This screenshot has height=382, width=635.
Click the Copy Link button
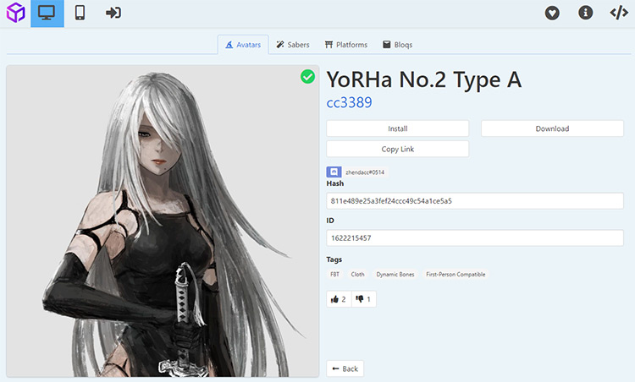coord(398,149)
